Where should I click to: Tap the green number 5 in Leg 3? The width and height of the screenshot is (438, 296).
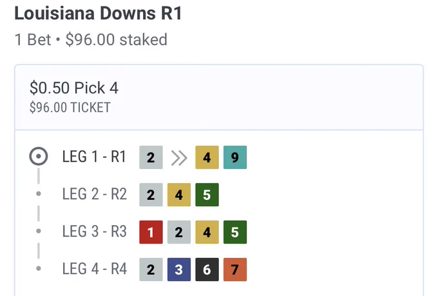(235, 232)
